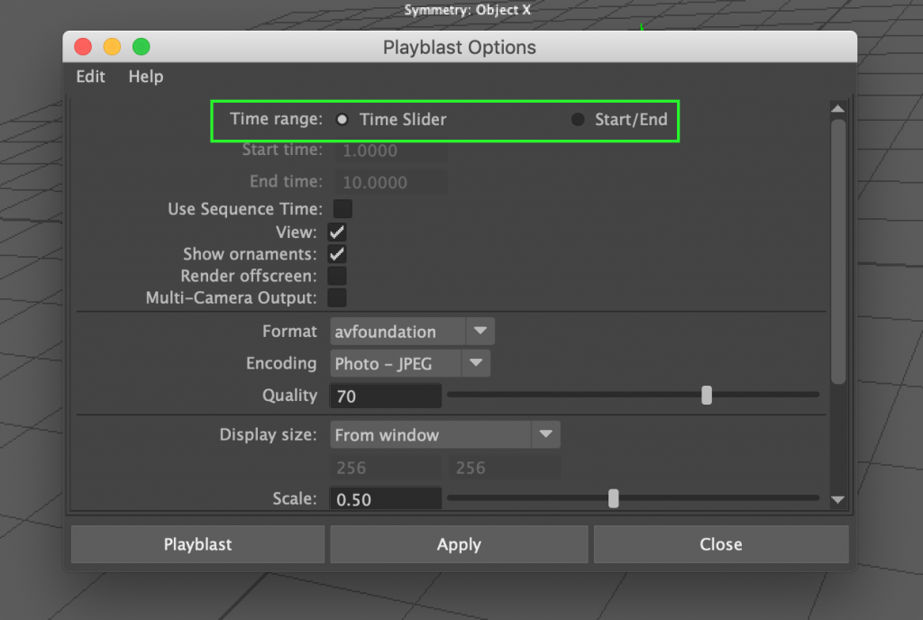Select the Start/End radio button
This screenshot has width=923, height=620.
tap(577, 118)
